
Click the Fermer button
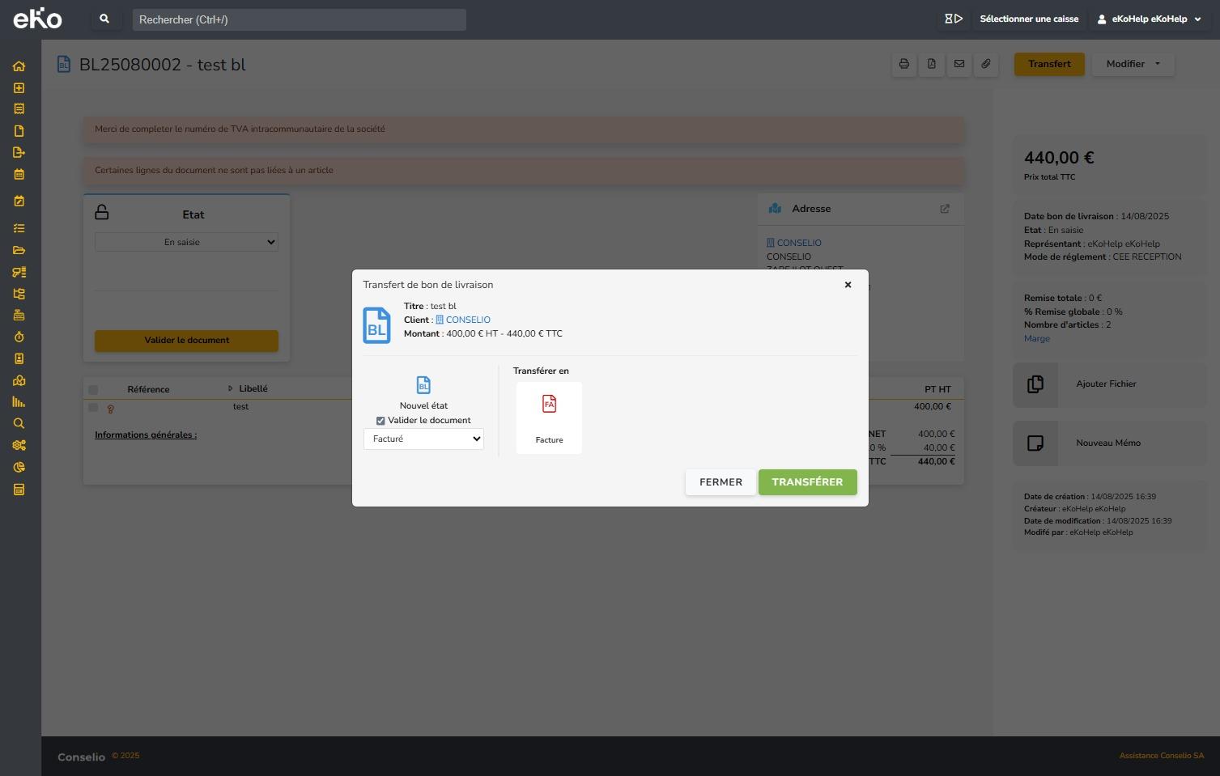point(721,482)
